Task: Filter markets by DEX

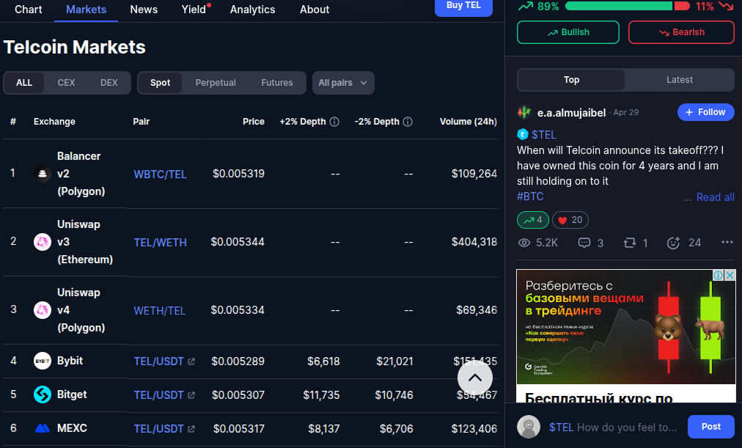Action: pyautogui.click(x=109, y=83)
